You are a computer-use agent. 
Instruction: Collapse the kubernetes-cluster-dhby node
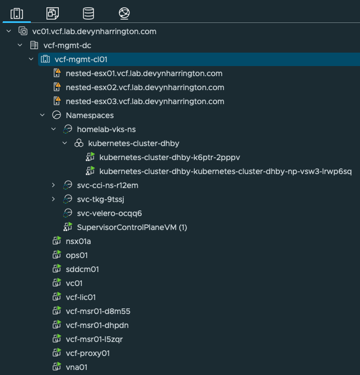65,143
